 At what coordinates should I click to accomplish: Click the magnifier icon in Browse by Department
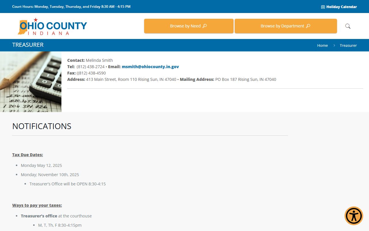click(308, 26)
